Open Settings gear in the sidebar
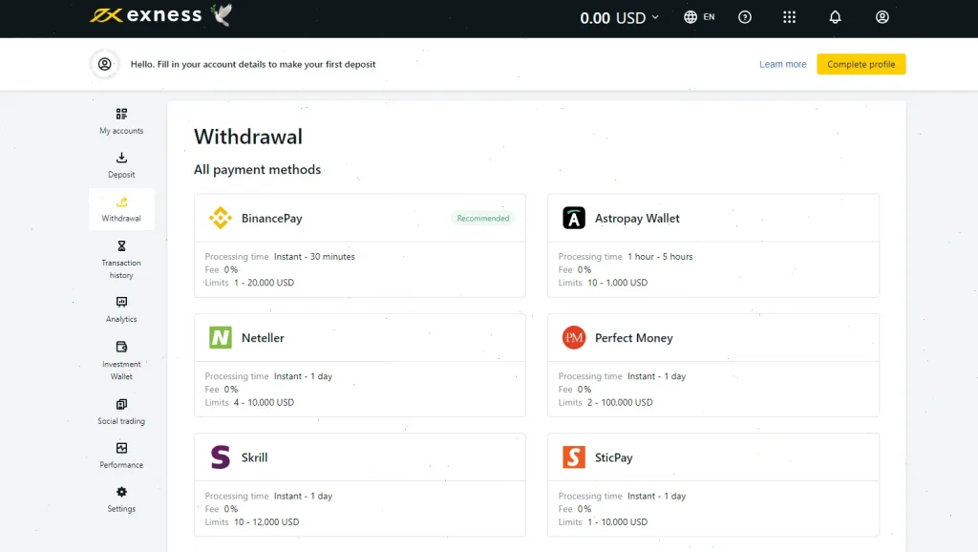Image resolution: width=978 pixels, height=552 pixels. [121, 499]
